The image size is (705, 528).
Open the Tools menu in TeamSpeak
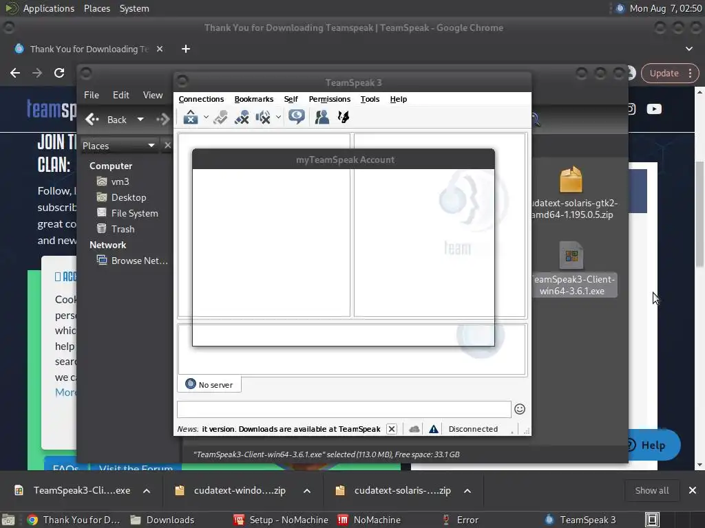point(370,99)
